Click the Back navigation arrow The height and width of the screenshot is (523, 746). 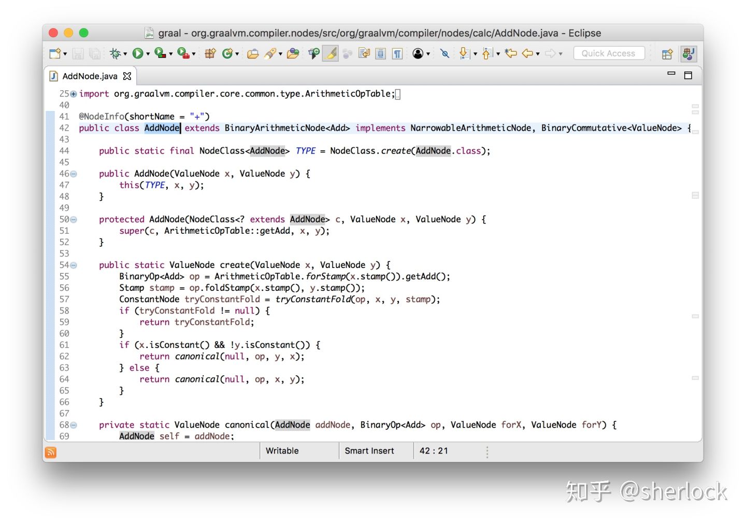click(x=527, y=53)
